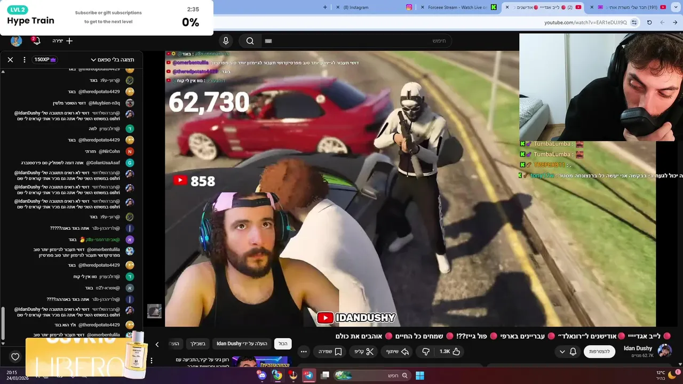Image resolution: width=683 pixels, height=384 pixels.
Task: Share the video via the שיתוף button
Action: (x=398, y=351)
